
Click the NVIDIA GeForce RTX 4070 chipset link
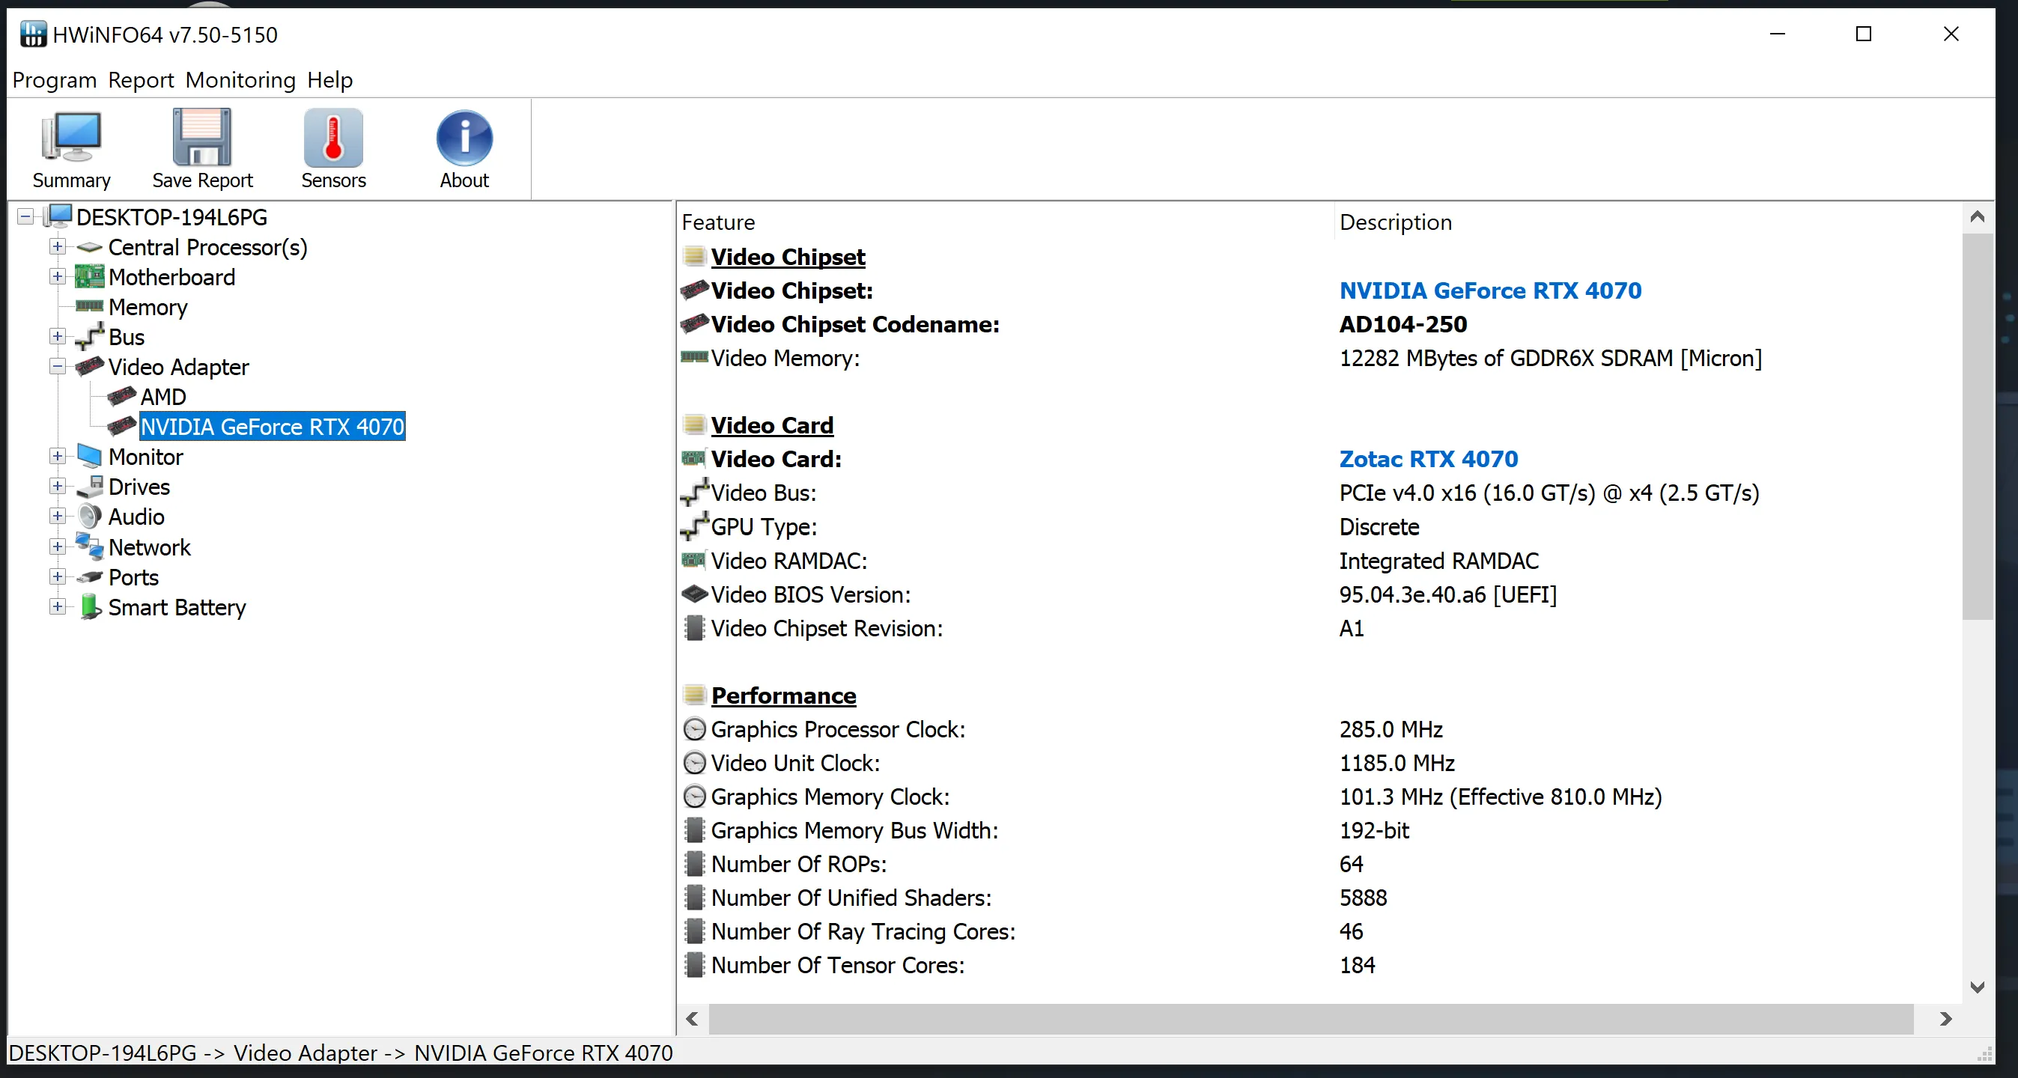coord(1490,290)
